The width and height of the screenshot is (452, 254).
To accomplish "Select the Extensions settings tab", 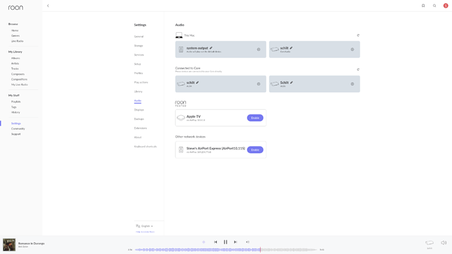I will click(140, 128).
